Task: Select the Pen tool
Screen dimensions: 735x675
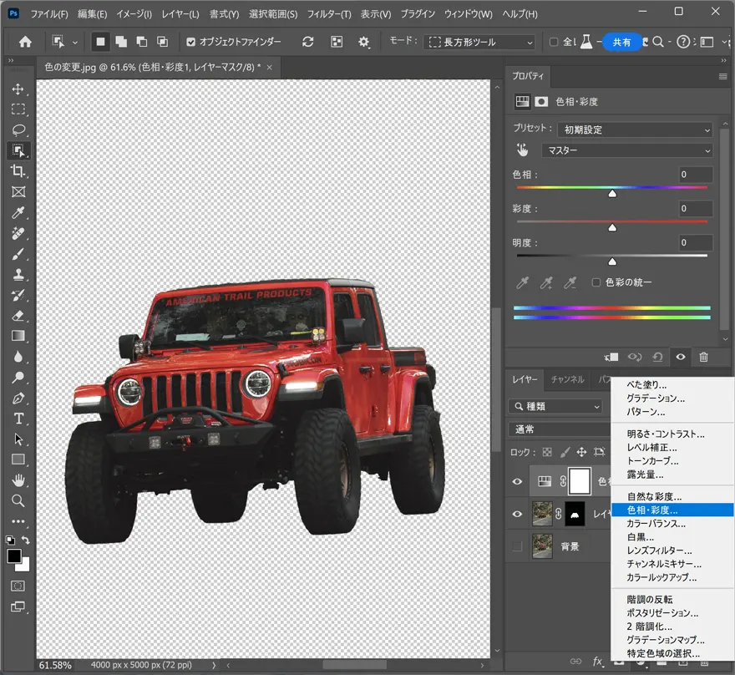Action: pos(18,398)
